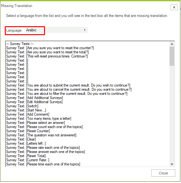Click the 'Edit Additional Surveys' line
The width and height of the screenshot is (181, 183).
pos(34,102)
